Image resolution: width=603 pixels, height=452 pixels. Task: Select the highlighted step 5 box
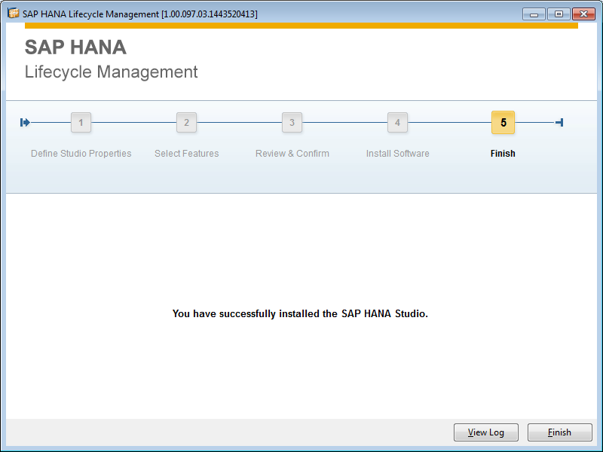pyautogui.click(x=503, y=122)
